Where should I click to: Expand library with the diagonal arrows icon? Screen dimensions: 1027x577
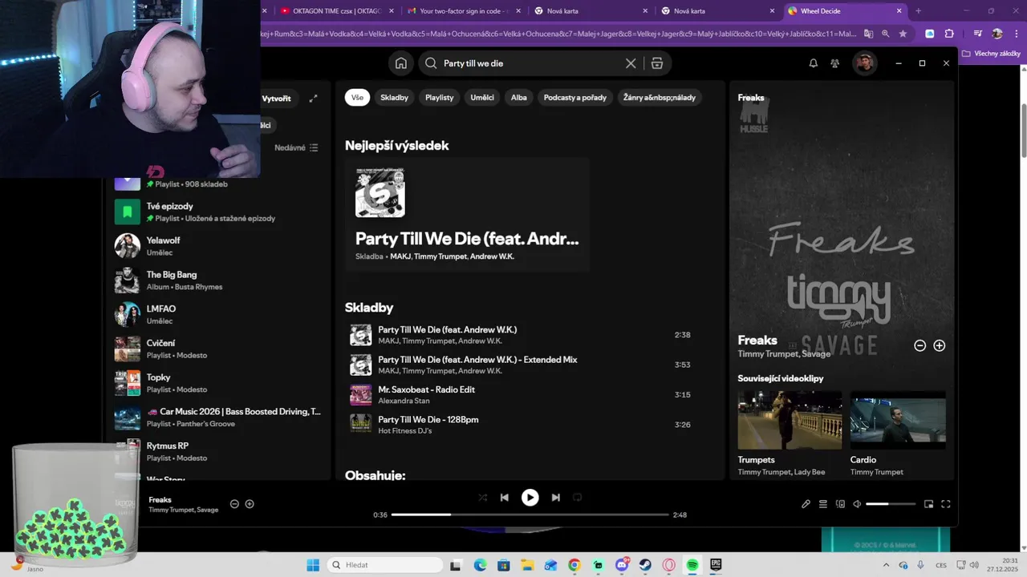pyautogui.click(x=313, y=99)
